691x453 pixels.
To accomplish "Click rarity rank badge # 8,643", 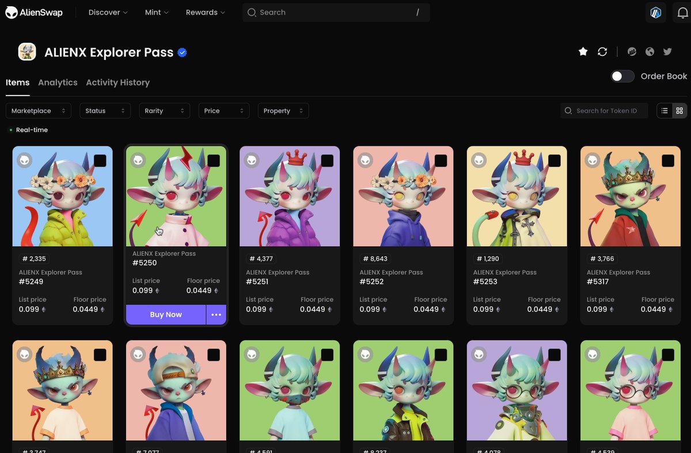I will [375, 259].
